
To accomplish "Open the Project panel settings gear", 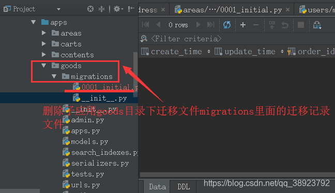I will [x=118, y=9].
